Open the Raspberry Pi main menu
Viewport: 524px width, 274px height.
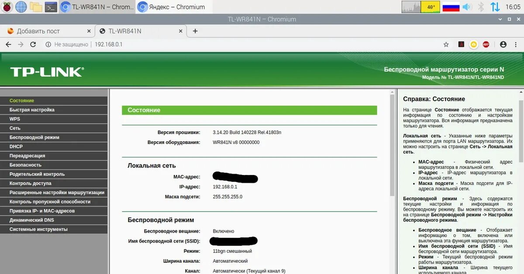(7, 7)
